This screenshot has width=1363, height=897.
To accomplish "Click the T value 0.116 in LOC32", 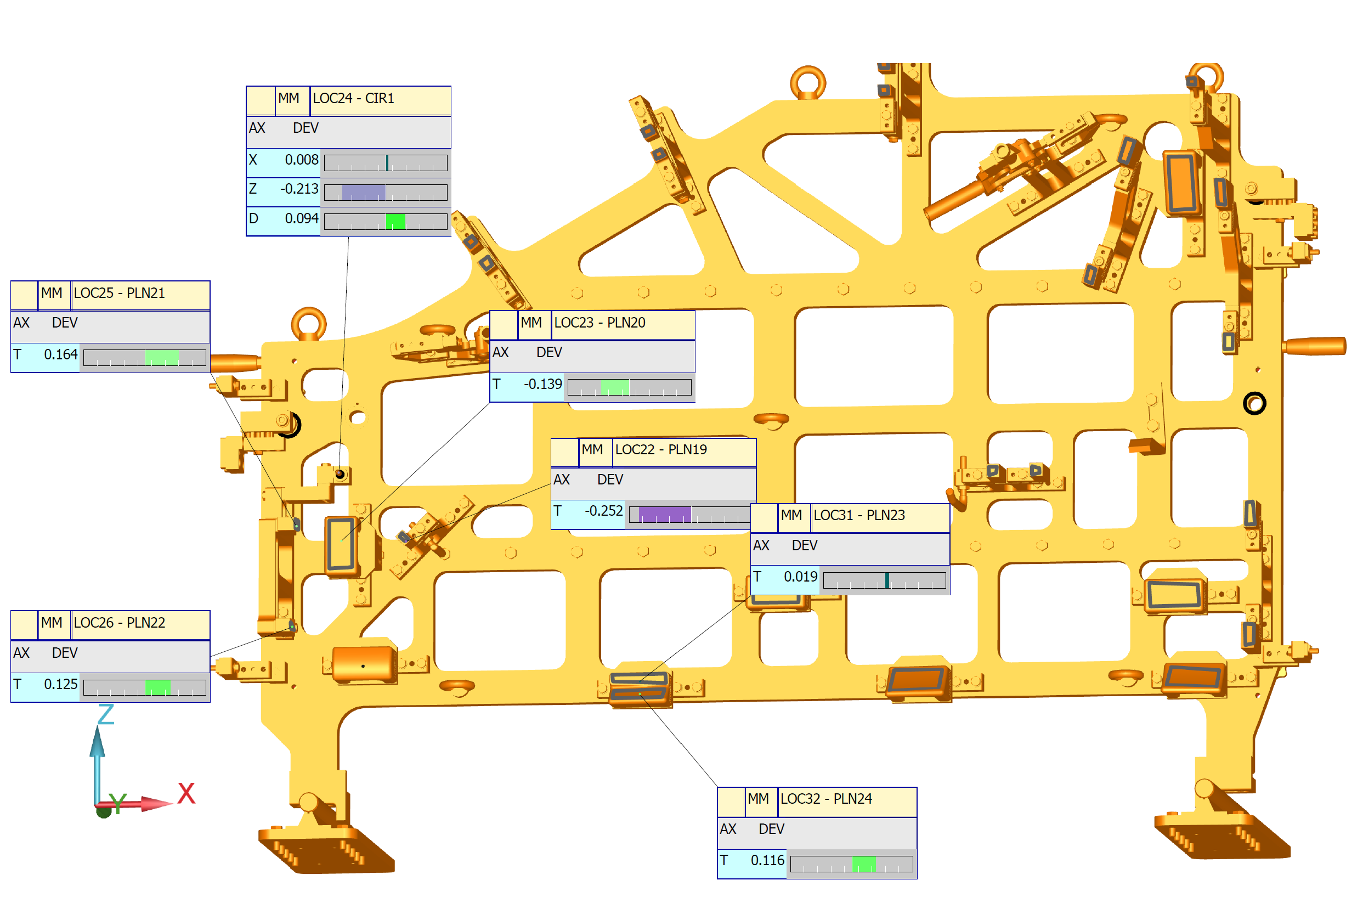I will 767,861.
